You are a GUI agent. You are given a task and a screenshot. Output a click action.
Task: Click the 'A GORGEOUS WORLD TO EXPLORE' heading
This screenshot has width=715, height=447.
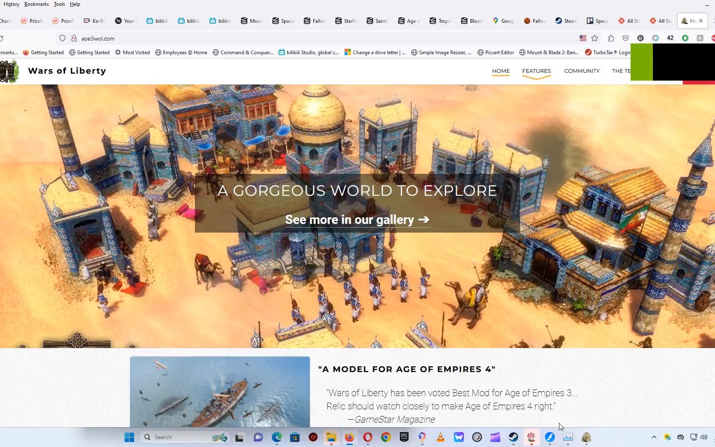point(357,190)
